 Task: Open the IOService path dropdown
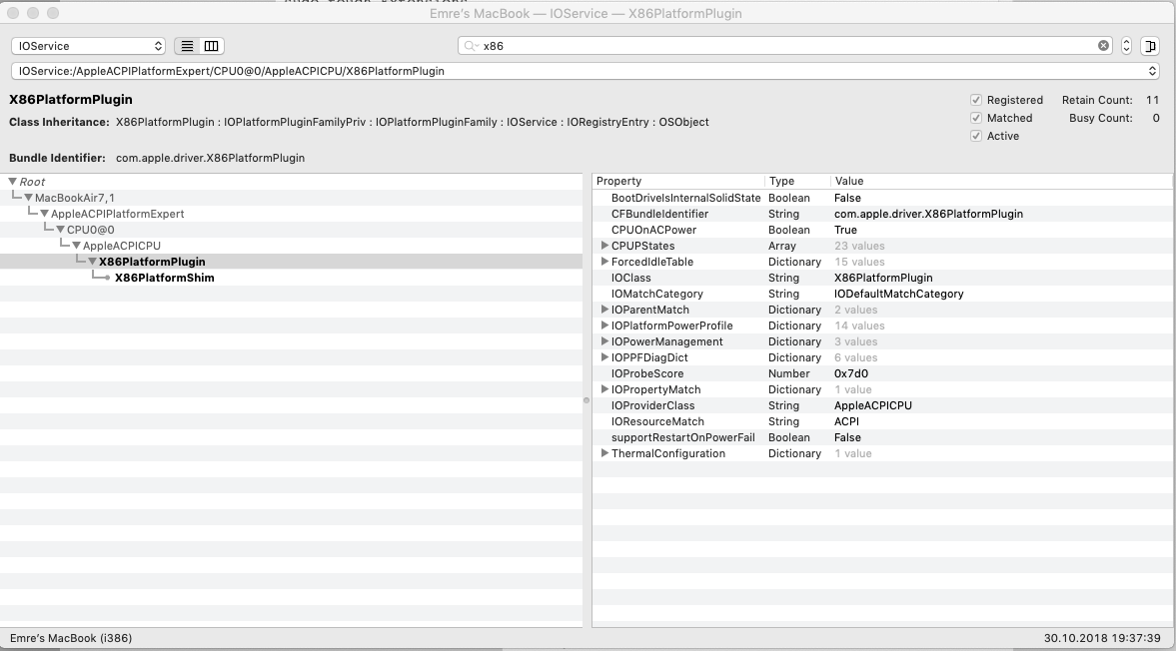coord(586,71)
